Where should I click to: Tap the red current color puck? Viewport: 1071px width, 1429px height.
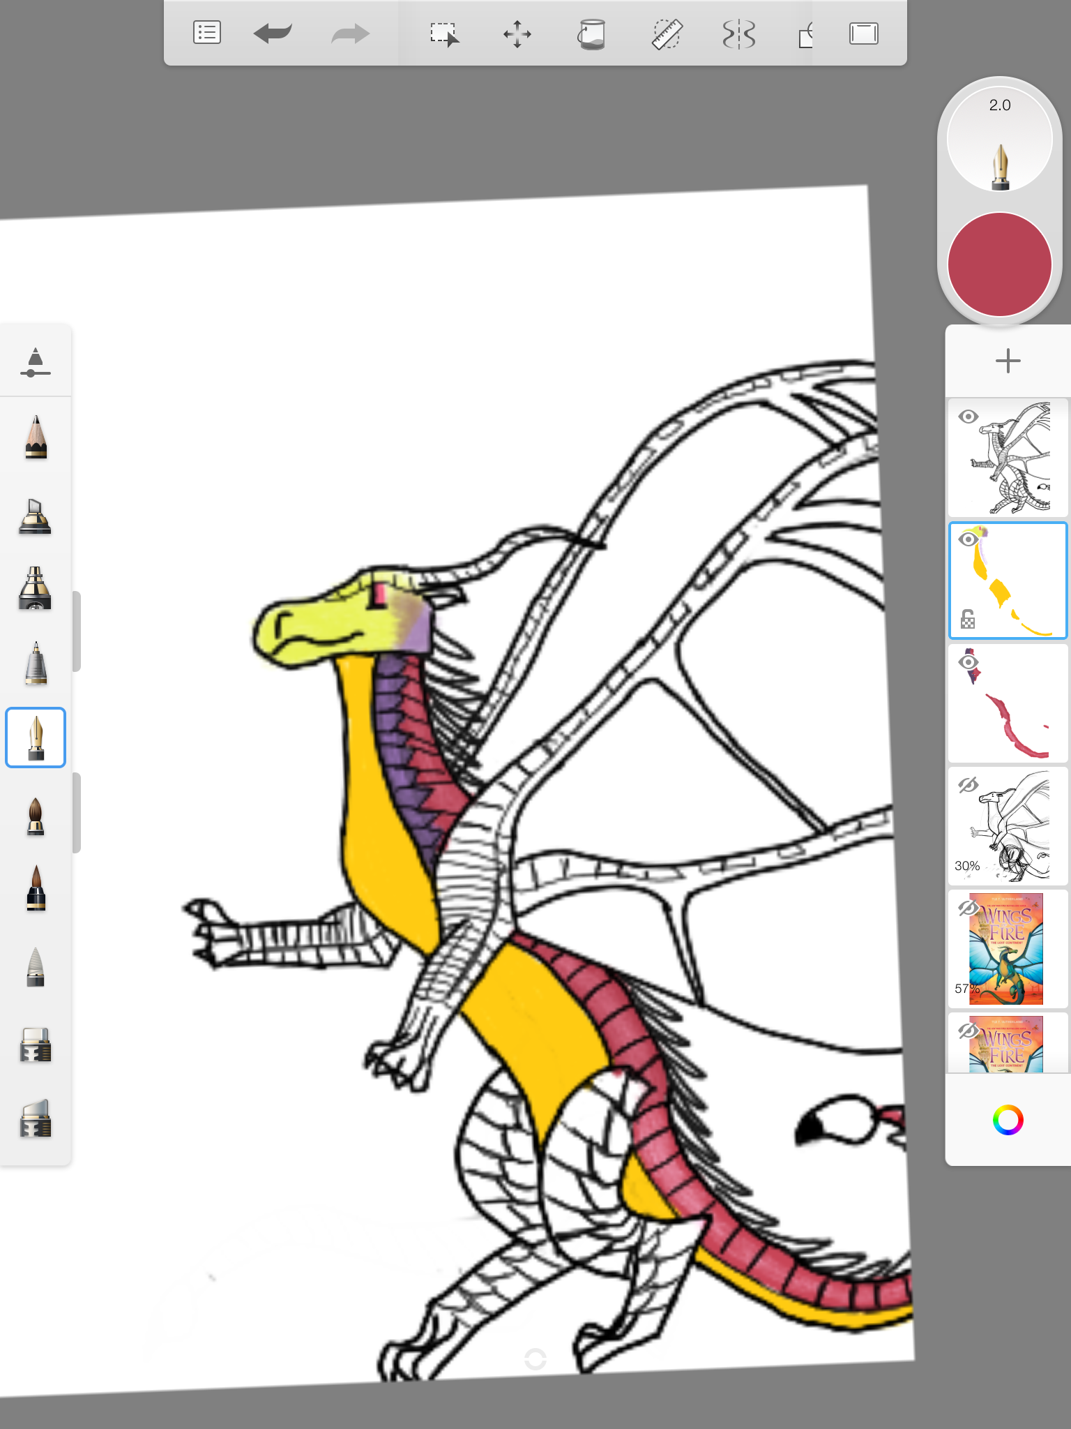coord(999,264)
